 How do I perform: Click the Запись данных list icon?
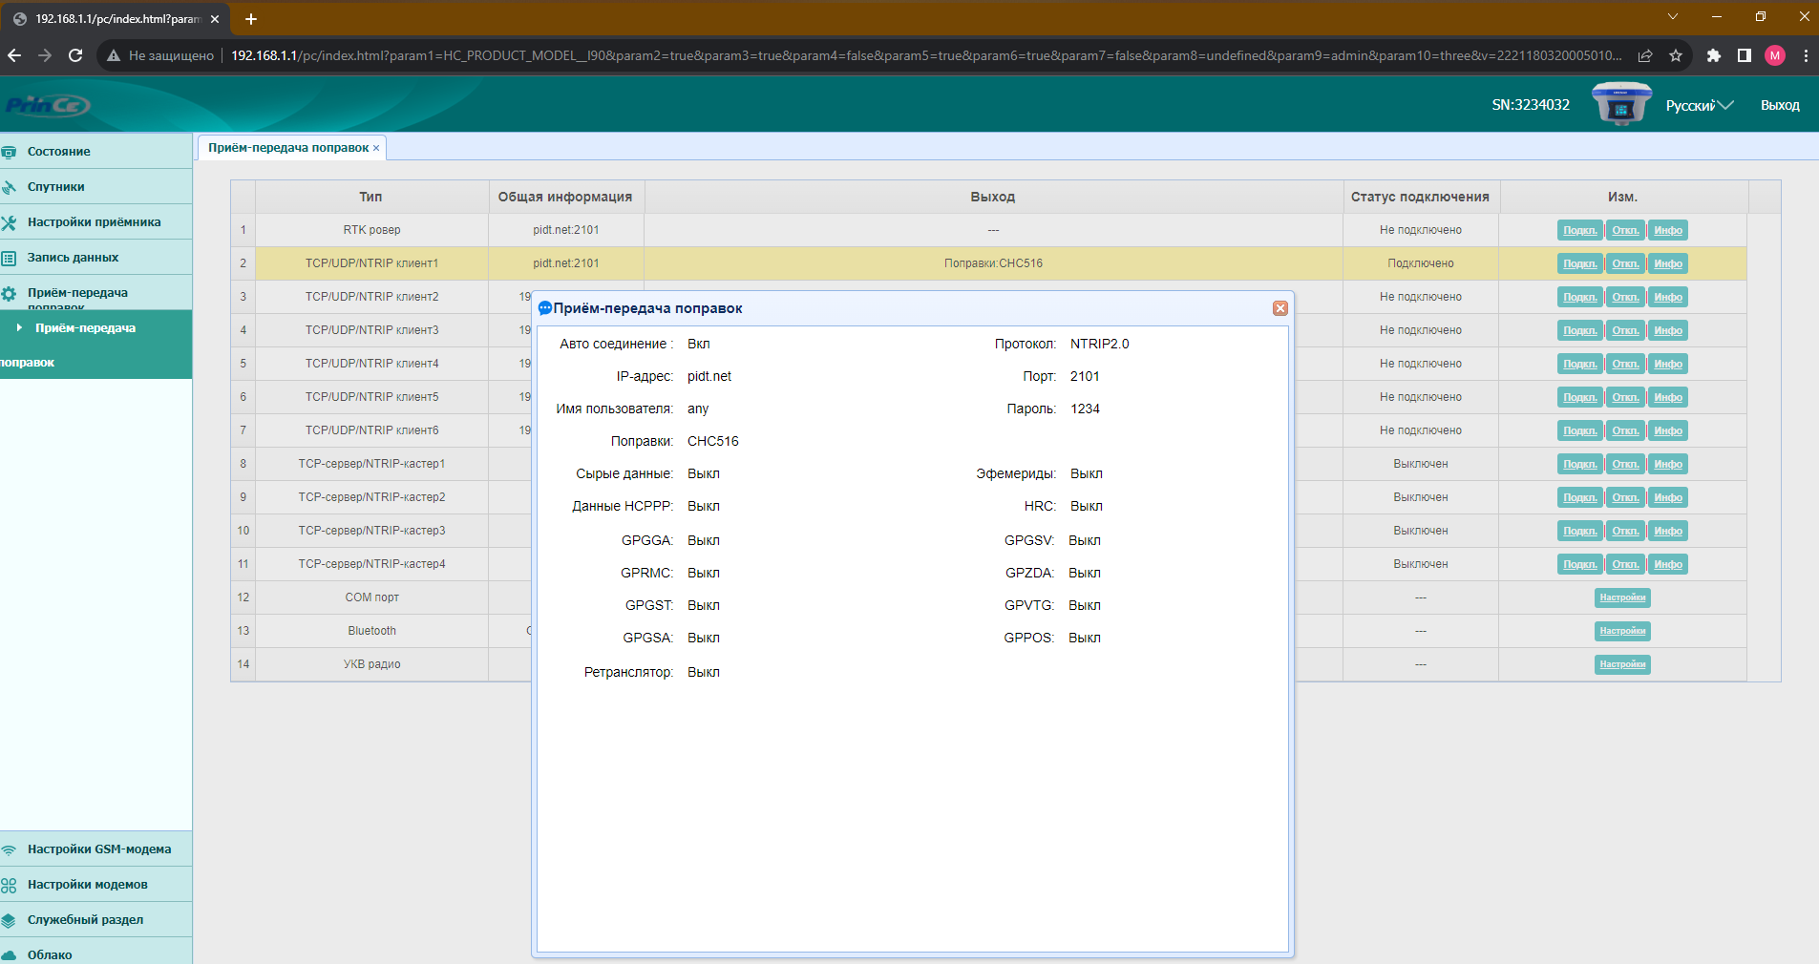click(x=9, y=258)
